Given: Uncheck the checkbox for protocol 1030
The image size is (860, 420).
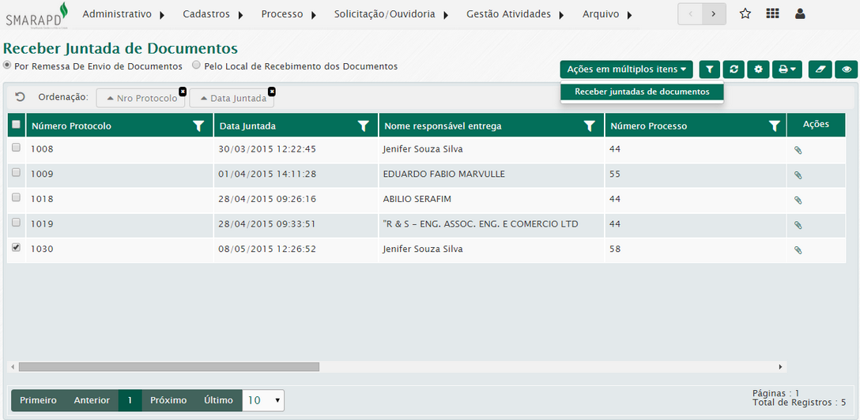Looking at the screenshot, I should click(x=16, y=248).
